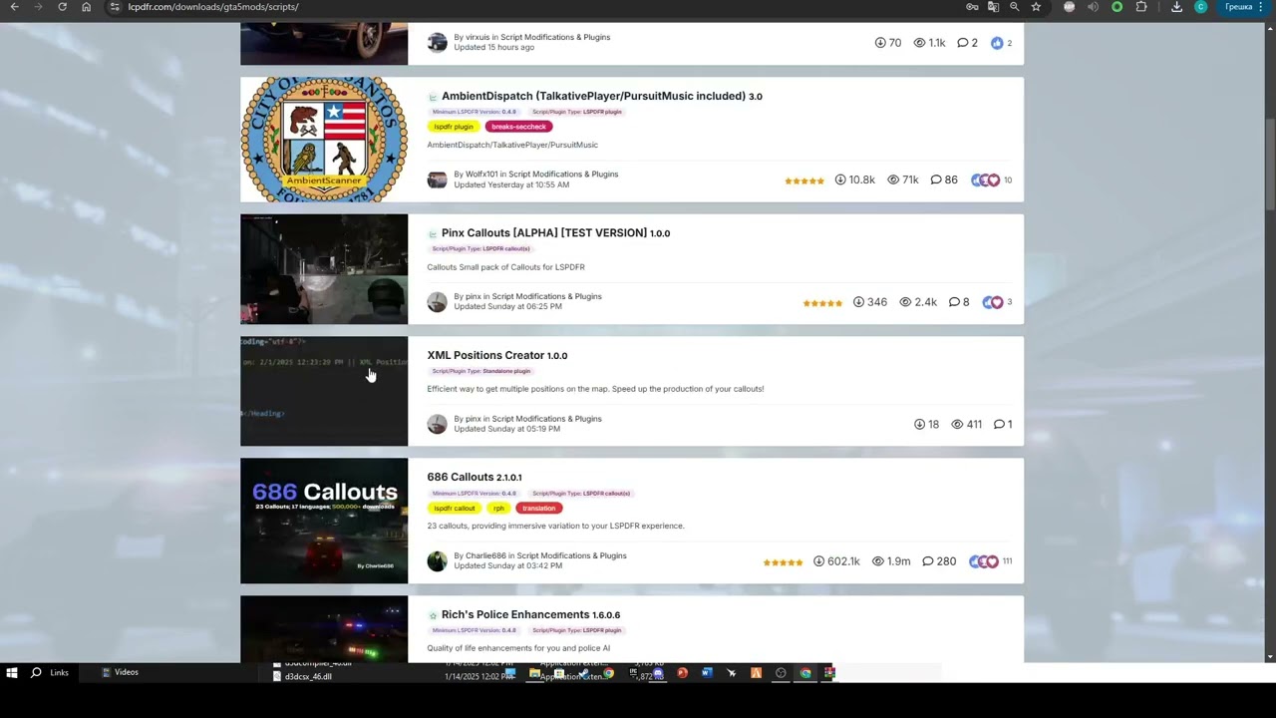1276x718 pixels.
Task: Open the Word icon in the taskbar
Action: tap(707, 673)
